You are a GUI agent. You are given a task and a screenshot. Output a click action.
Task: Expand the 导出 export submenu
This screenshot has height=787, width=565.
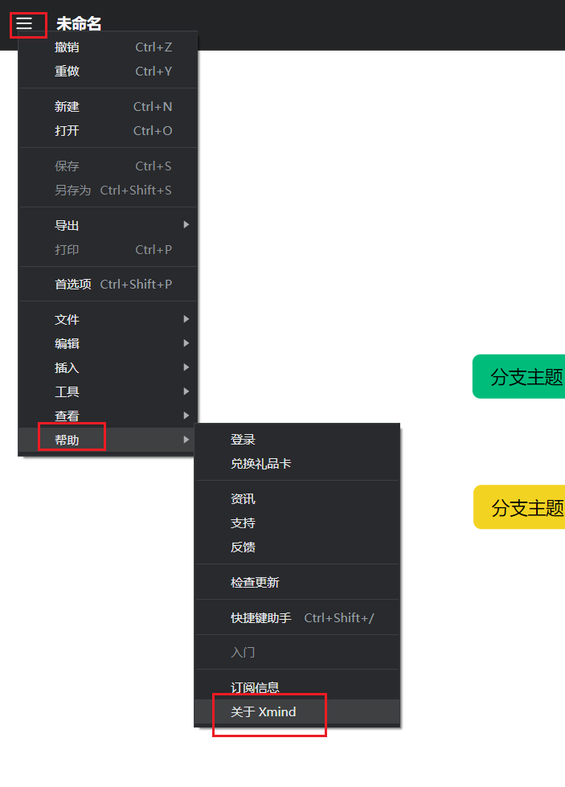[x=108, y=225]
